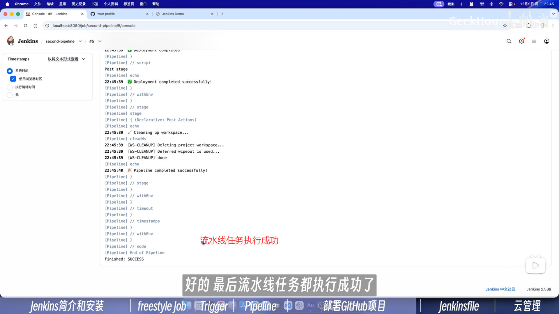Reload the page in Chrome
The height and width of the screenshot is (314, 559).
(26, 26)
